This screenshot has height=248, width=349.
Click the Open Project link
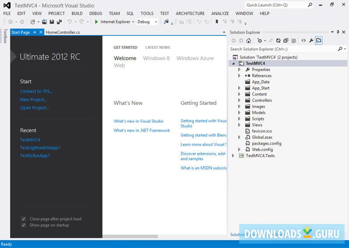[34, 108]
